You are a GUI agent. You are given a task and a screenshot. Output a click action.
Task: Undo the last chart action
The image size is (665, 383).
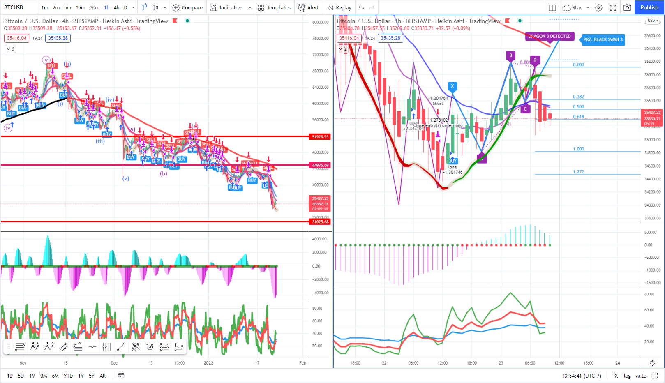pyautogui.click(x=361, y=7)
